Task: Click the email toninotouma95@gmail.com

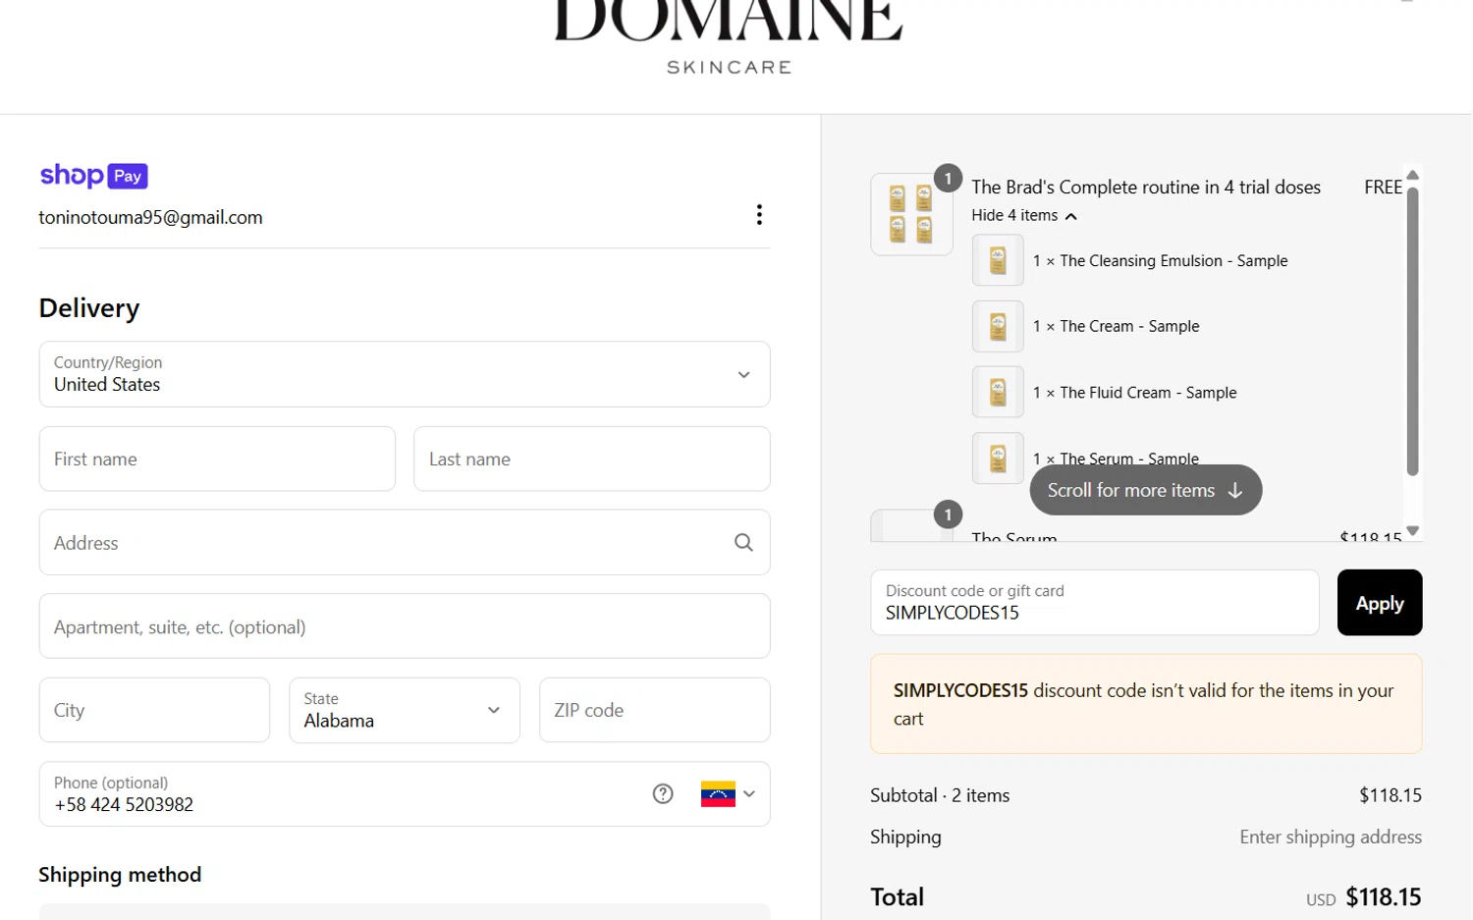Action: tap(150, 217)
